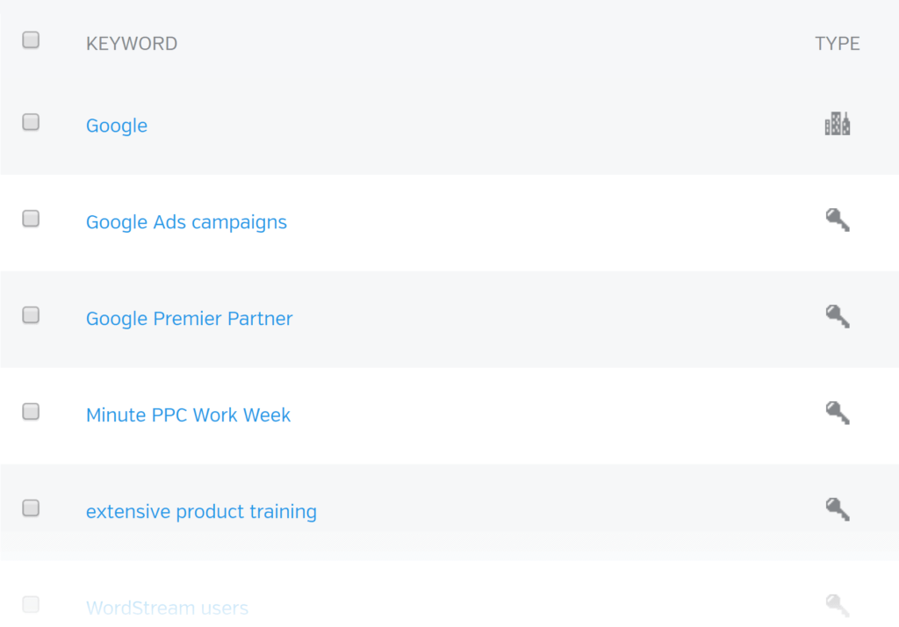This screenshot has height=627, width=899.
Task: Open the Google Ads campaigns keyword
Action: coord(186,222)
